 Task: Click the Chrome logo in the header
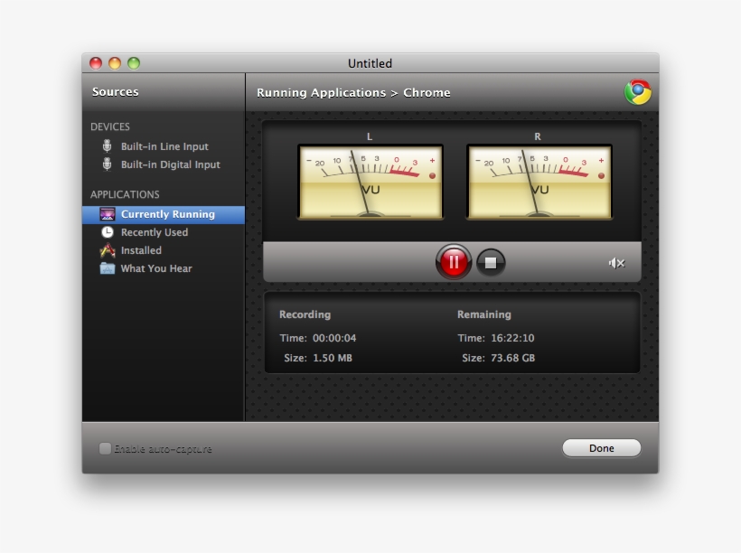(637, 92)
